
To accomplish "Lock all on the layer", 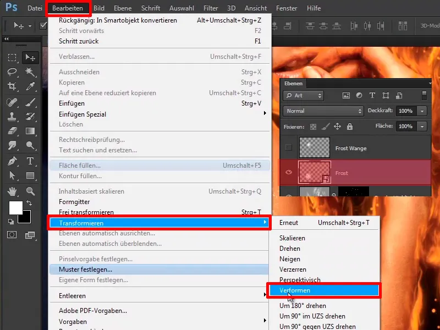I will (x=350, y=127).
